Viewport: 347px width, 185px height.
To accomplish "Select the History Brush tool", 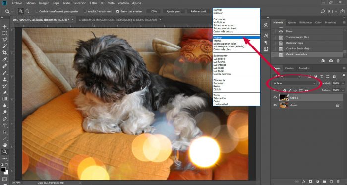I will pos(4,86).
